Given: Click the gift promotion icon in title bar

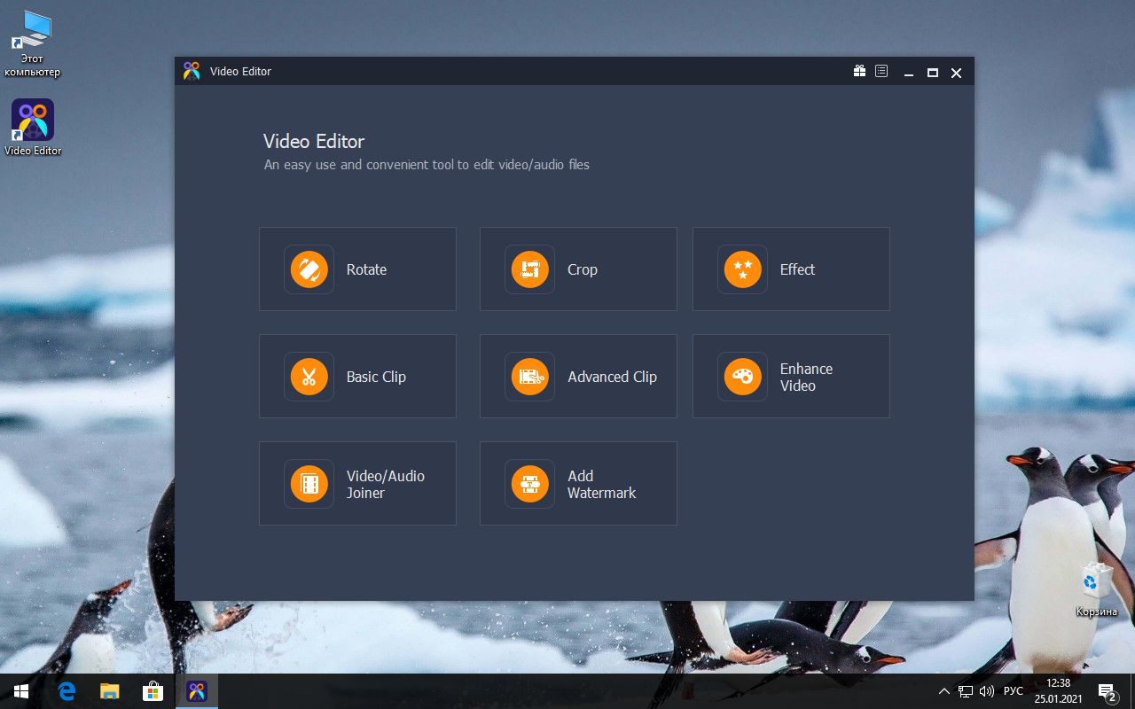Looking at the screenshot, I should pyautogui.click(x=859, y=71).
